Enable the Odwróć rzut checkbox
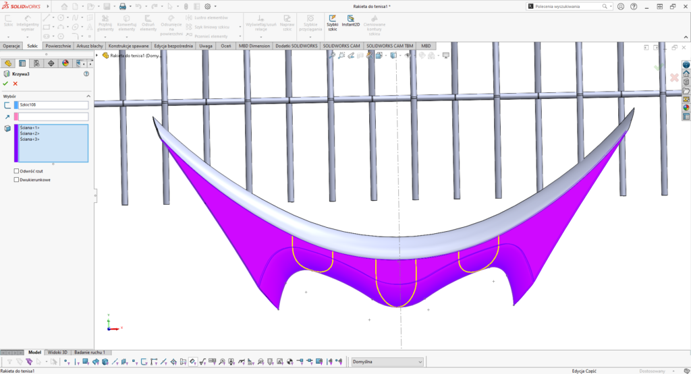 pos(16,171)
